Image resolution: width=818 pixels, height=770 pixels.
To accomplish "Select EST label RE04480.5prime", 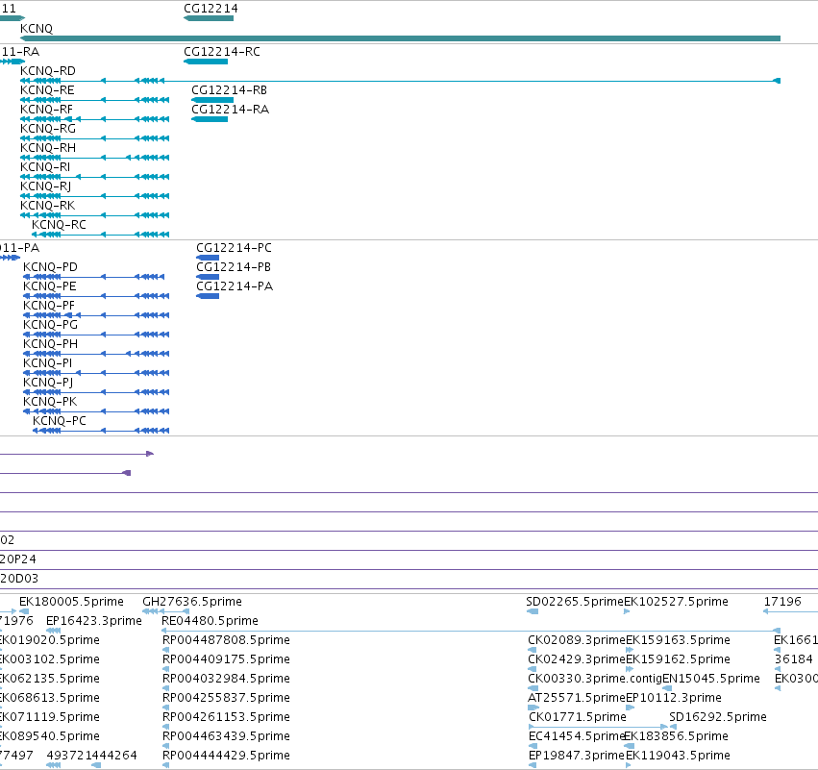I will [x=210, y=621].
